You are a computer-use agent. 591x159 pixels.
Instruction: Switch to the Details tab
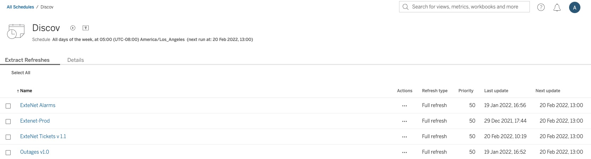click(76, 60)
